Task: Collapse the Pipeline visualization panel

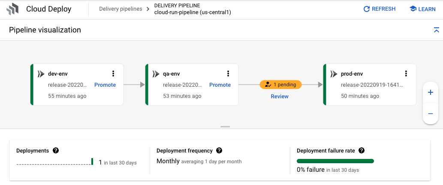Action: coord(436,30)
